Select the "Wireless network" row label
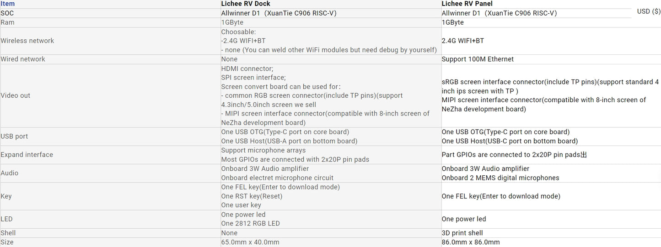This screenshot has height=247, width=661. coord(27,41)
